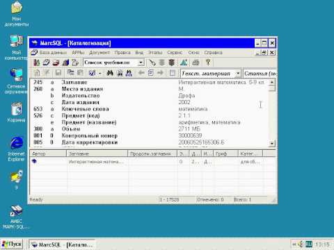Click the Издательство value Дрофа
This screenshot has width=334, height=250.
186,96
